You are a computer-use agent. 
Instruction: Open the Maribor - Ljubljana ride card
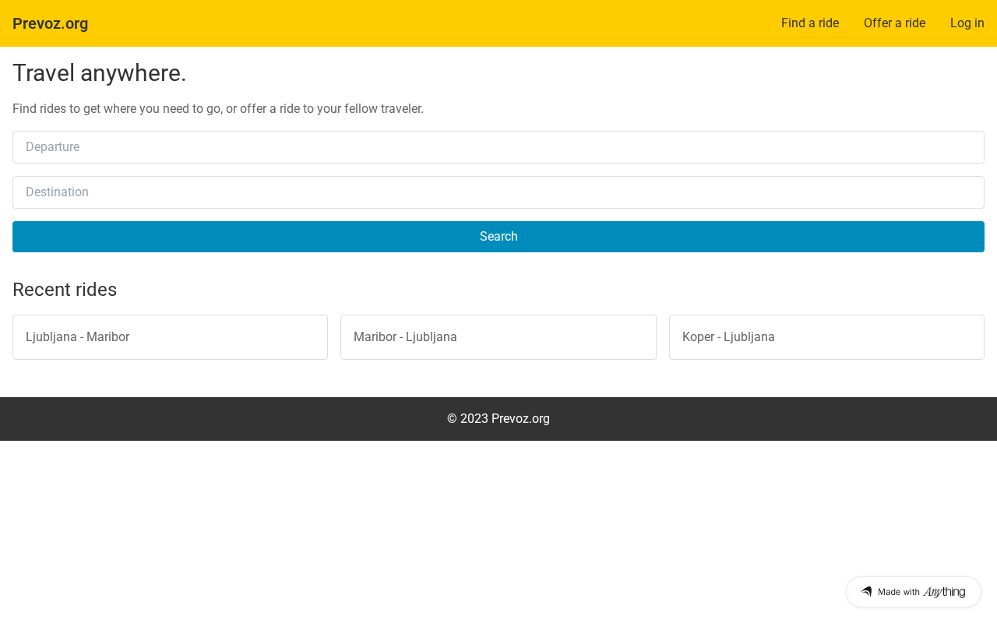pos(498,337)
